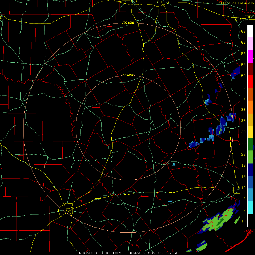Click legend value "46"
Screen dimensions: 255x255
243,87
